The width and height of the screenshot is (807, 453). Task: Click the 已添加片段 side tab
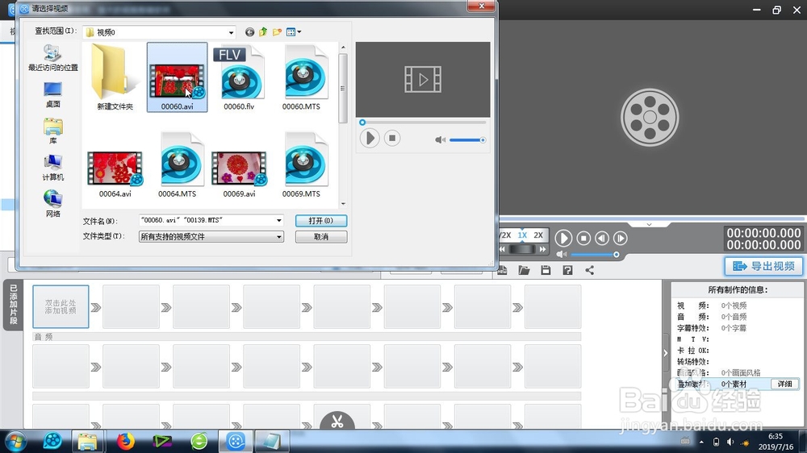[x=14, y=305]
